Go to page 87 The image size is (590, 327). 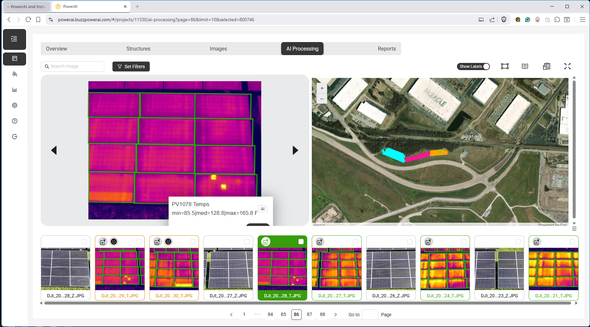309,315
